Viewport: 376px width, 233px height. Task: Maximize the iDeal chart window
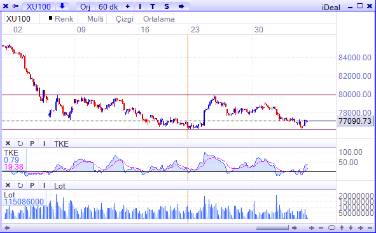(359, 6)
